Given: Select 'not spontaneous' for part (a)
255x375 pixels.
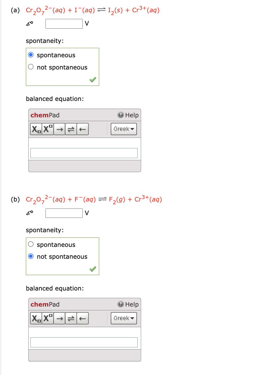Looking at the screenshot, I should click(31, 67).
